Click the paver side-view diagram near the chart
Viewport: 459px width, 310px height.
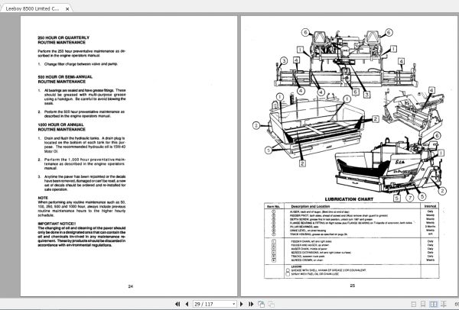391,168
